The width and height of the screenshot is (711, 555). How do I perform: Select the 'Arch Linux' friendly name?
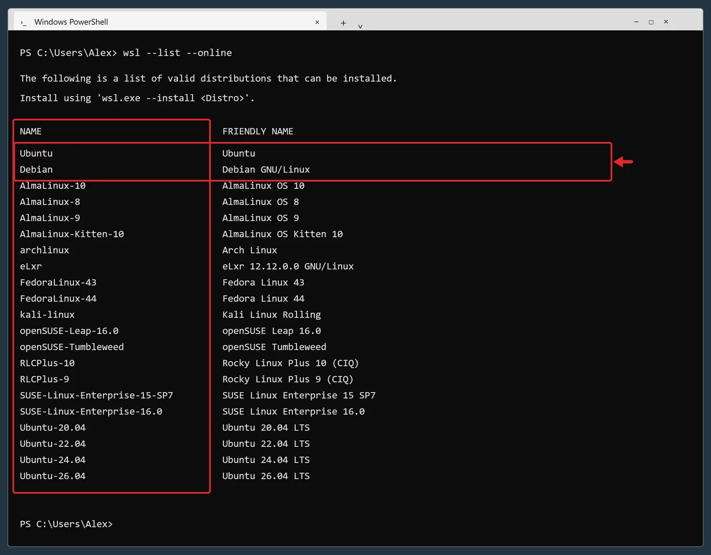click(x=250, y=250)
